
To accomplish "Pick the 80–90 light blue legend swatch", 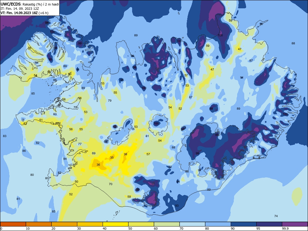I will [x=218, y=224].
